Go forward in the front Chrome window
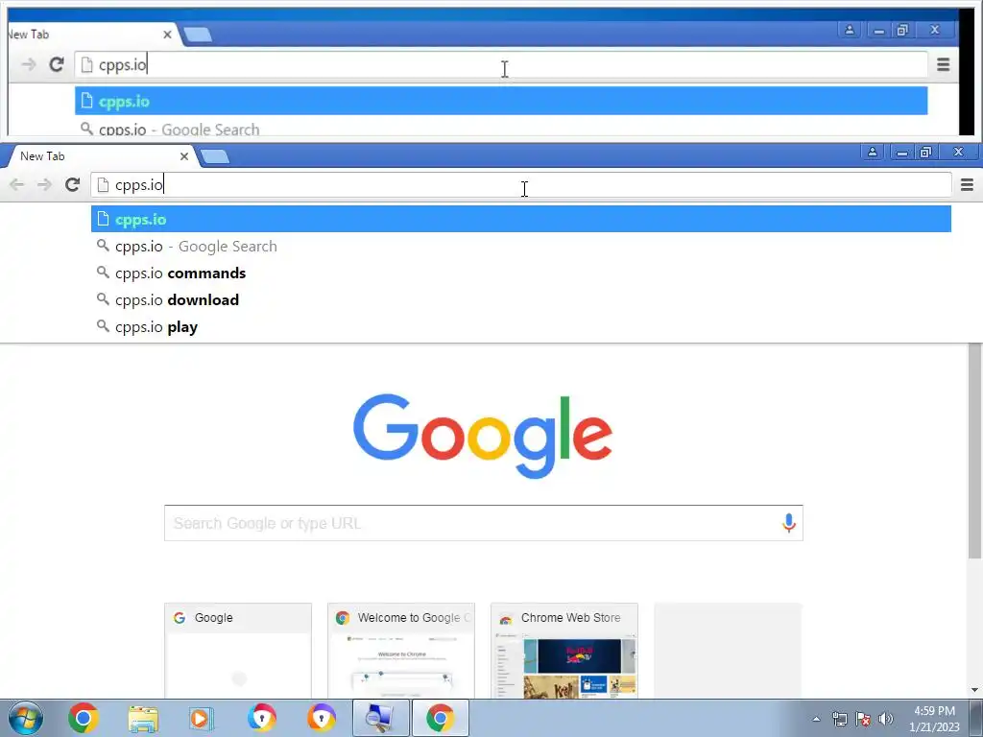Screen dimensions: 983x737 (x=44, y=185)
